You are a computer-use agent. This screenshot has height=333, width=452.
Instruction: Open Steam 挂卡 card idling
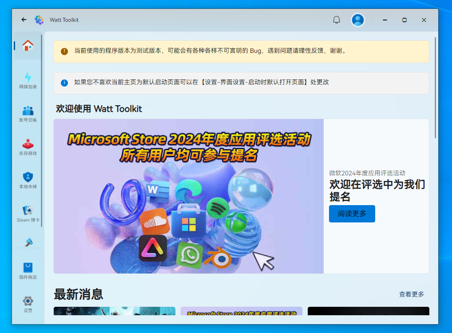pos(28,214)
